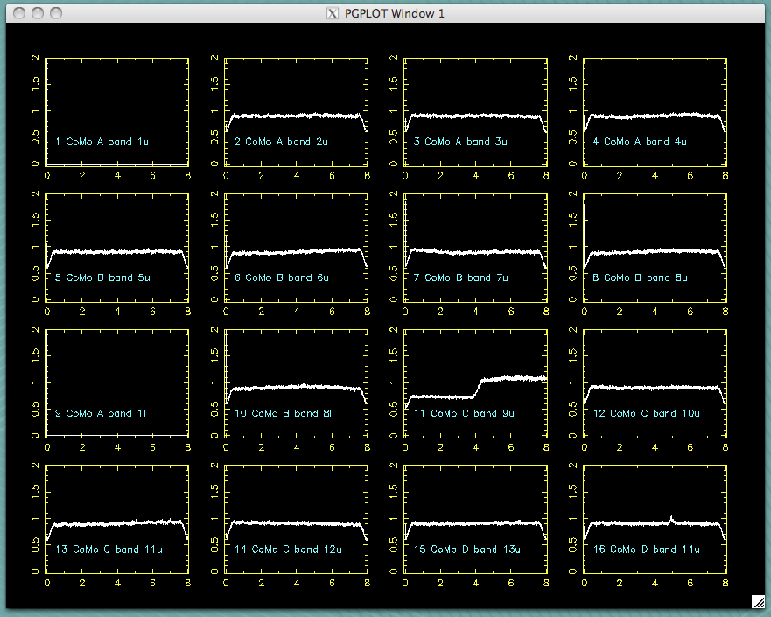Select the CoMo A band 4u plot panel
This screenshot has width=771, height=617.
click(655, 111)
